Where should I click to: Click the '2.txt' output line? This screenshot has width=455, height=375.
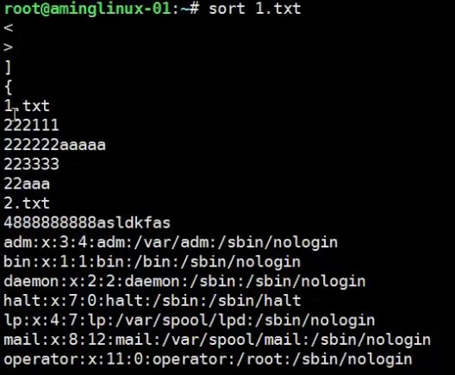click(x=27, y=203)
